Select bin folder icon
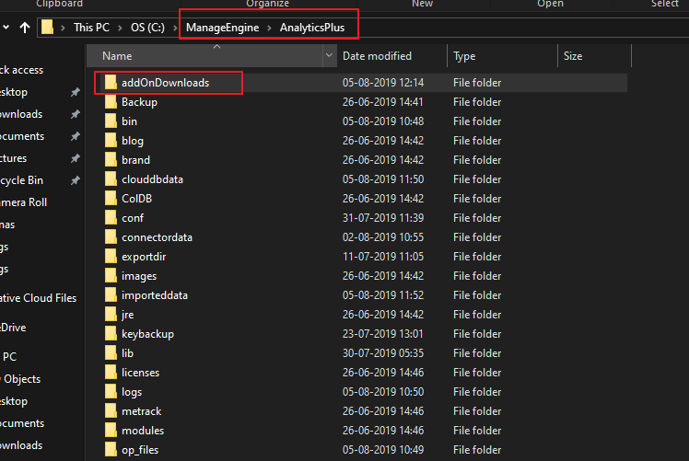The width and height of the screenshot is (689, 461). 111,121
